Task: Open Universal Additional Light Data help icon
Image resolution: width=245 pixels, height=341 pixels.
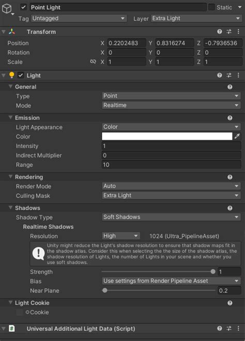Action: click(x=220, y=329)
